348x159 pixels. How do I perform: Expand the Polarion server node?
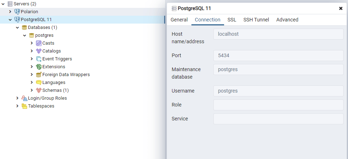pos(10,12)
